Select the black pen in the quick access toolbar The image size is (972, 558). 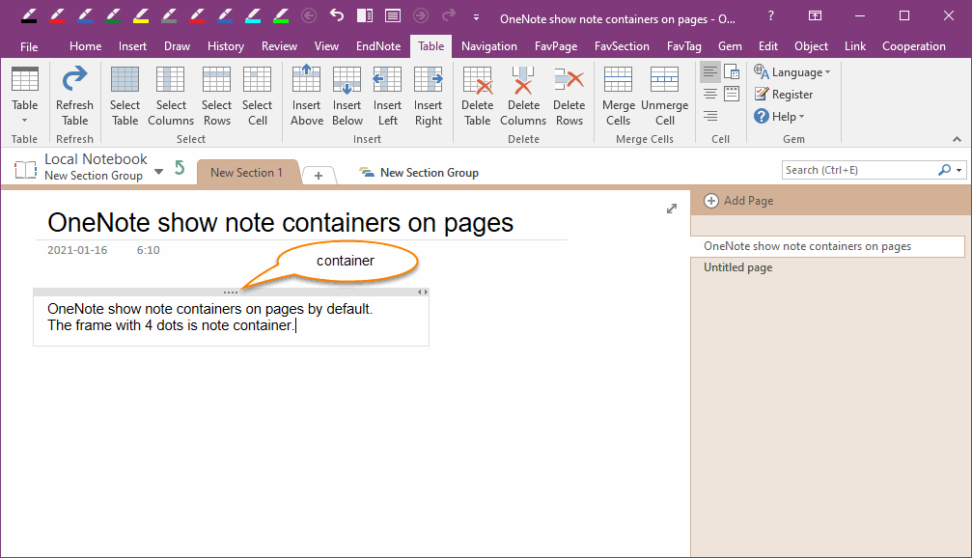(x=29, y=15)
